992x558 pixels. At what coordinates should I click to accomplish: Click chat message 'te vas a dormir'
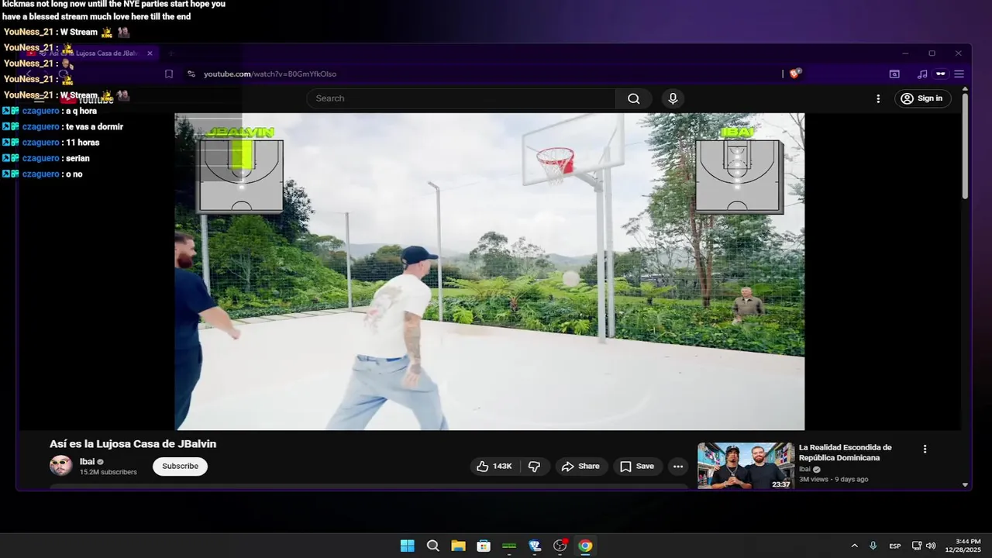coord(95,126)
